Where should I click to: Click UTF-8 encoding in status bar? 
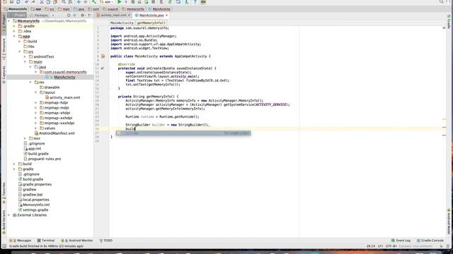(391, 246)
